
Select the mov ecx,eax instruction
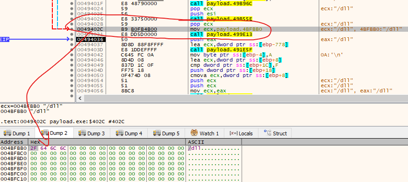pyautogui.click(x=208, y=91)
